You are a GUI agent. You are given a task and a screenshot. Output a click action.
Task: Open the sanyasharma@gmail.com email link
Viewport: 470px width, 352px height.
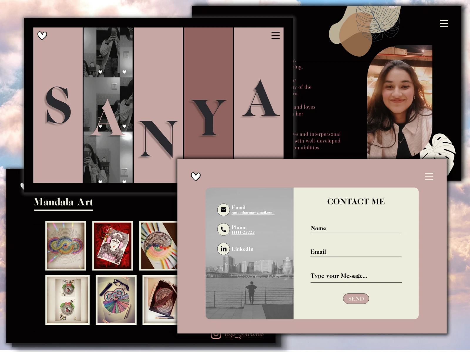pyautogui.click(x=253, y=212)
